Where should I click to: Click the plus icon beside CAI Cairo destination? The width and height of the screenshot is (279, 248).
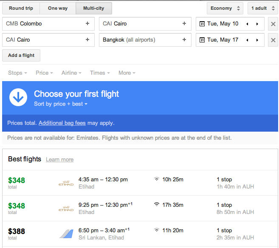click(184, 23)
